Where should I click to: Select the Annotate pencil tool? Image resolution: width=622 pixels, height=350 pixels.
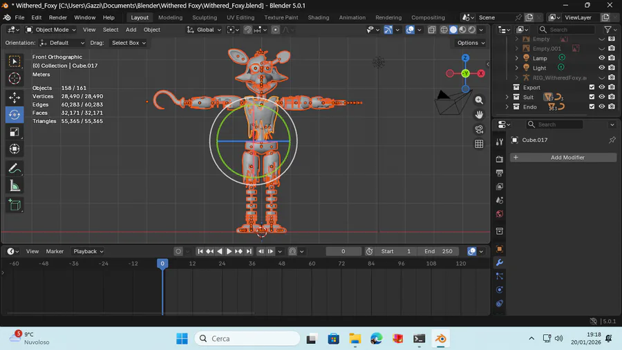(15, 168)
